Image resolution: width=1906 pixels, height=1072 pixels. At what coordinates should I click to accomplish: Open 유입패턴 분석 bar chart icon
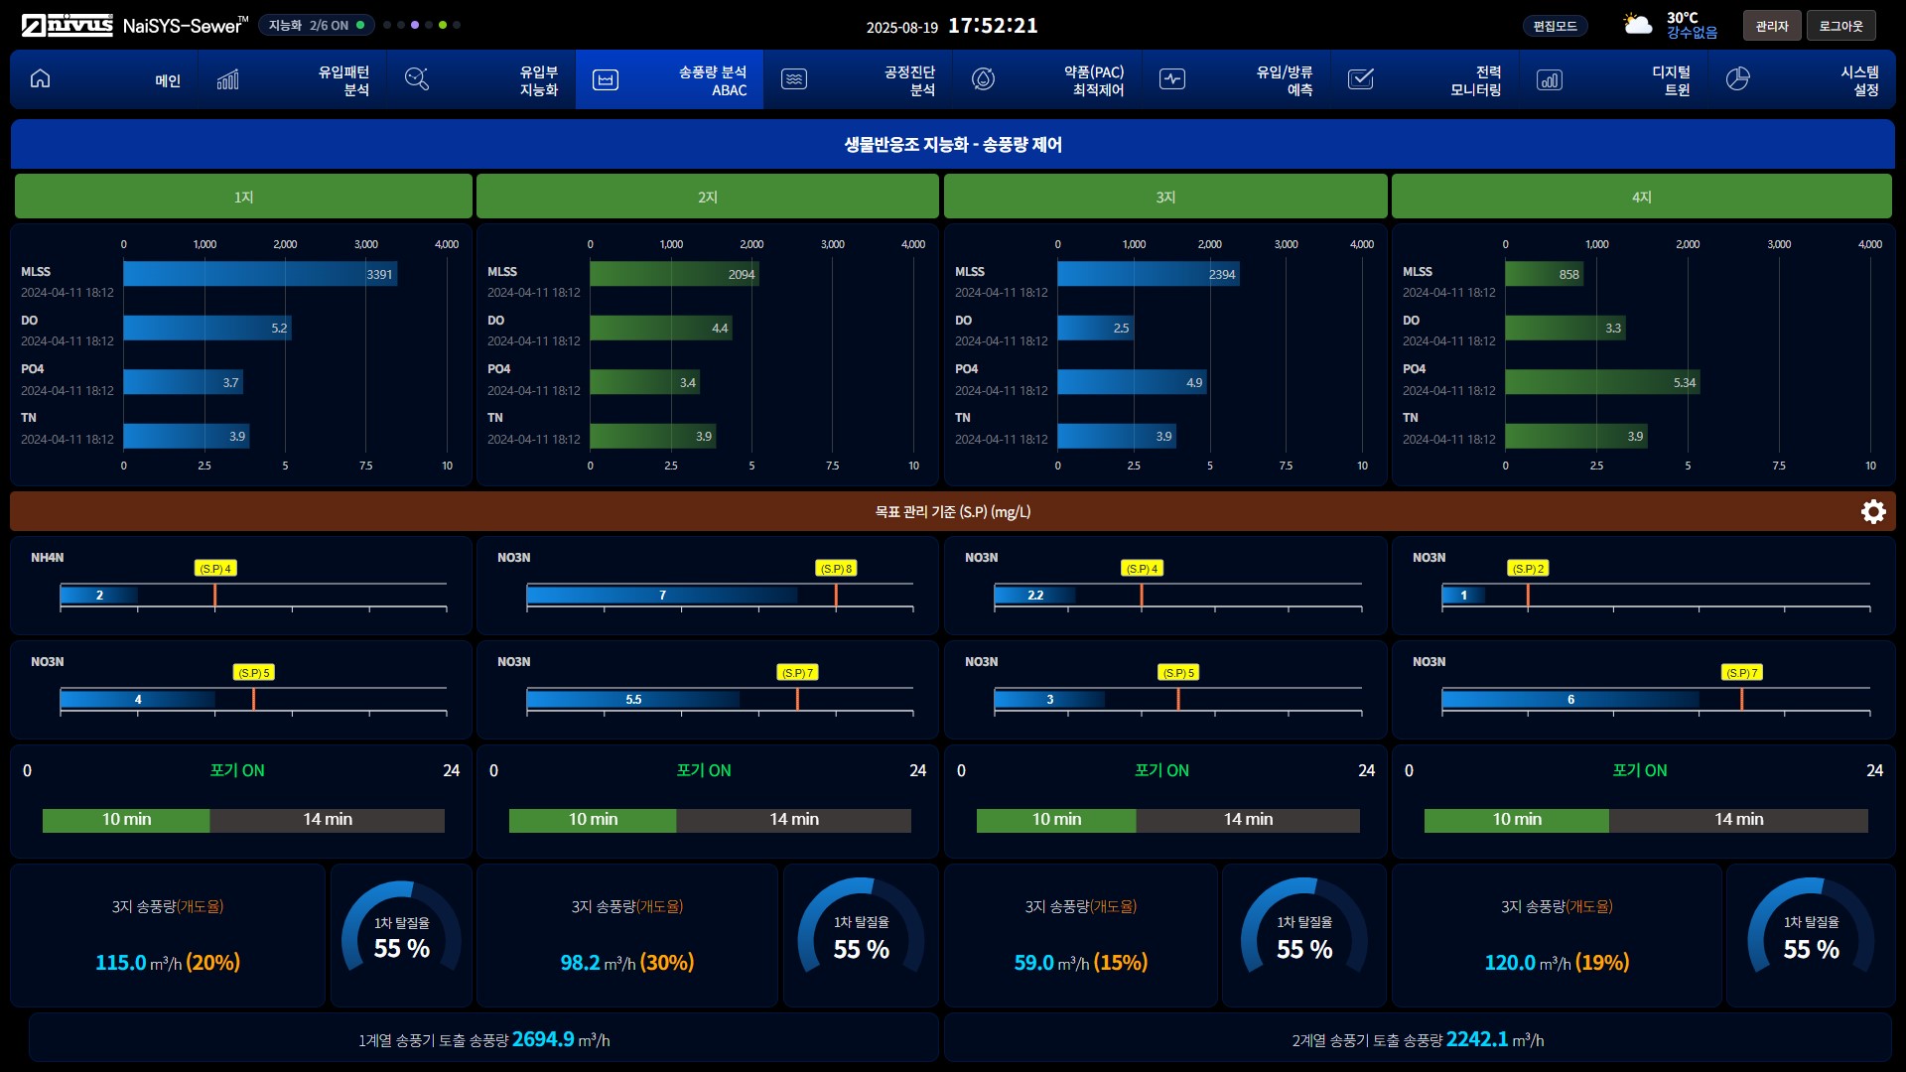coord(228,79)
